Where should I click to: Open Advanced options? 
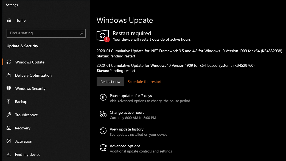125,146
